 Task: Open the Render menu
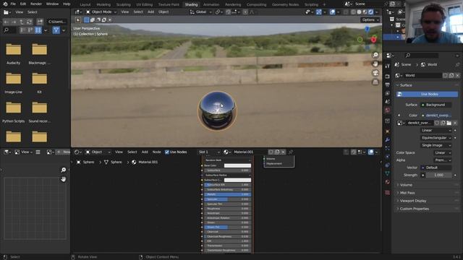pyautogui.click(x=36, y=4)
